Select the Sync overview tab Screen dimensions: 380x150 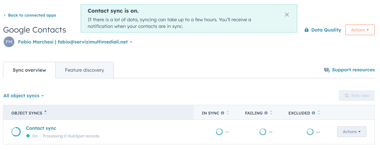pyautogui.click(x=29, y=70)
